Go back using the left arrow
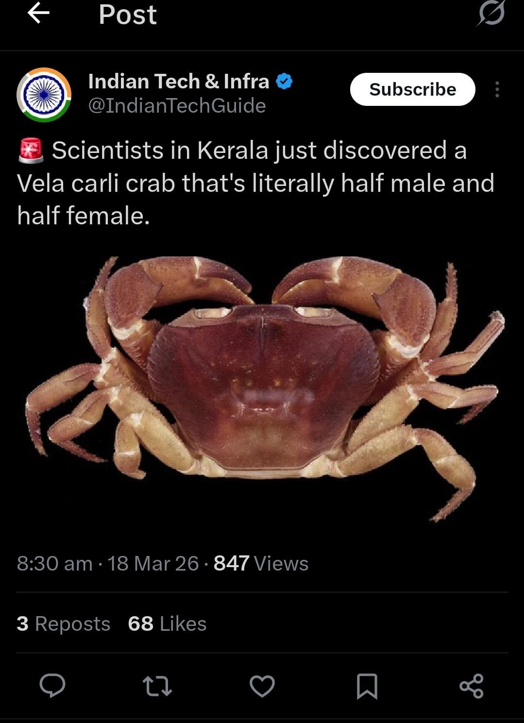Image resolution: width=524 pixels, height=723 pixels. click(38, 14)
